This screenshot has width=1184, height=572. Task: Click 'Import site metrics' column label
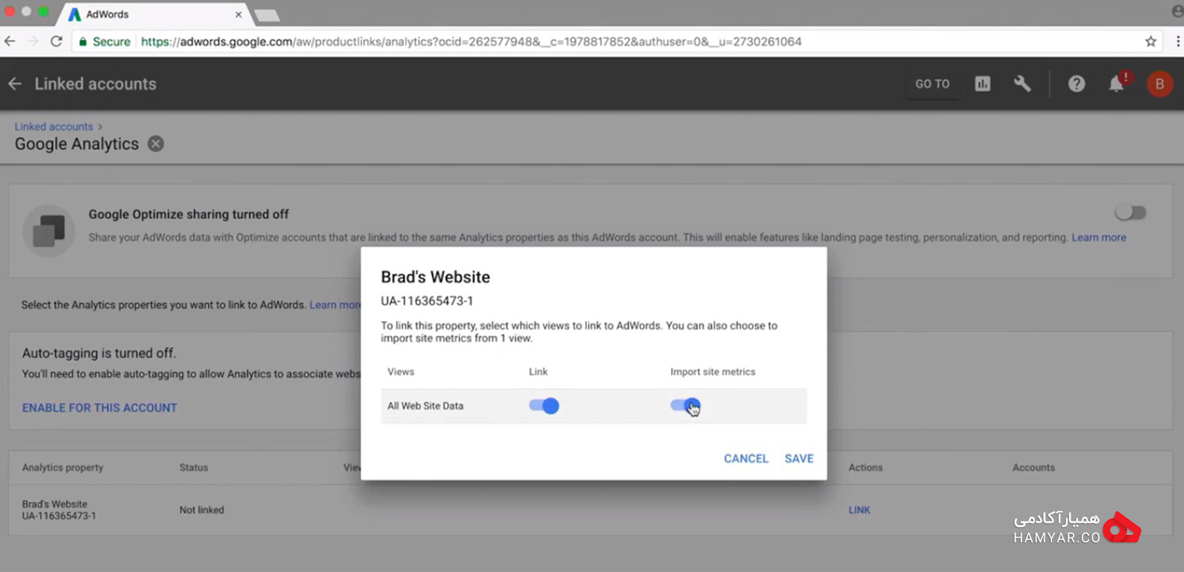click(x=712, y=372)
